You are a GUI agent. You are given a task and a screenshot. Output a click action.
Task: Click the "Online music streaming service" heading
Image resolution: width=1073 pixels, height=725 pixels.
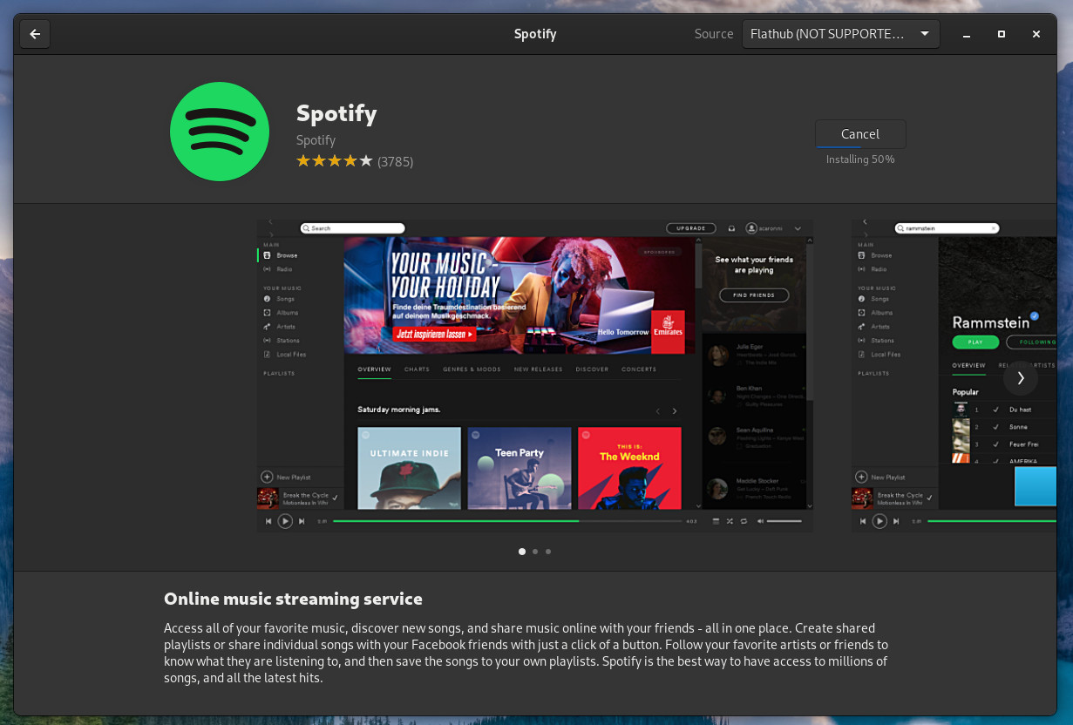pyautogui.click(x=293, y=599)
